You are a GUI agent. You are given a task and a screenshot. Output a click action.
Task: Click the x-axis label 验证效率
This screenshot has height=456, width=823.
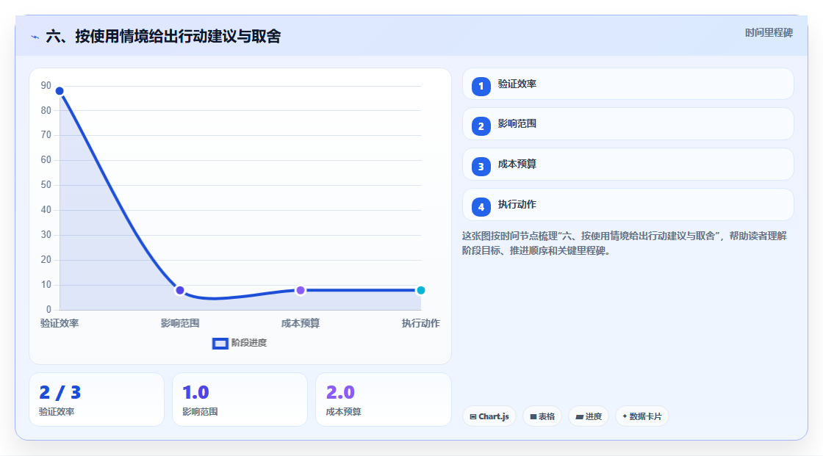pos(60,323)
